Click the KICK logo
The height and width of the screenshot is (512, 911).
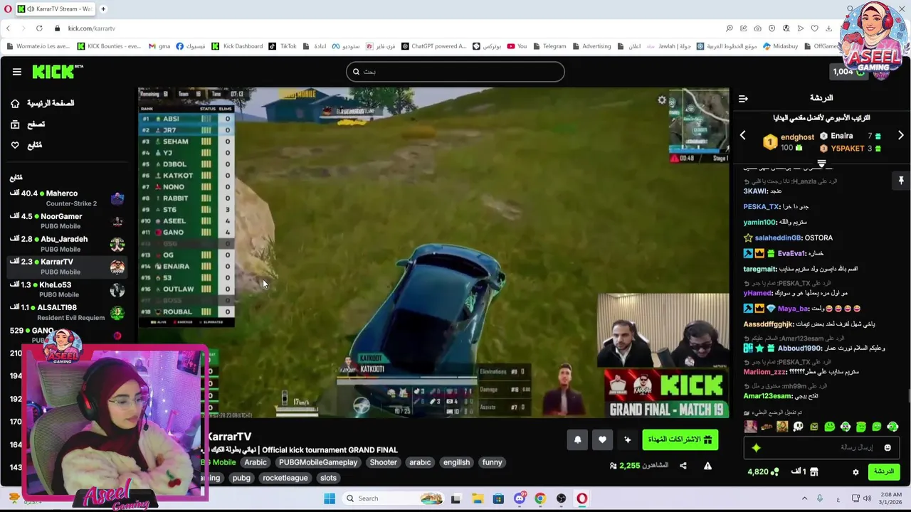[57, 71]
